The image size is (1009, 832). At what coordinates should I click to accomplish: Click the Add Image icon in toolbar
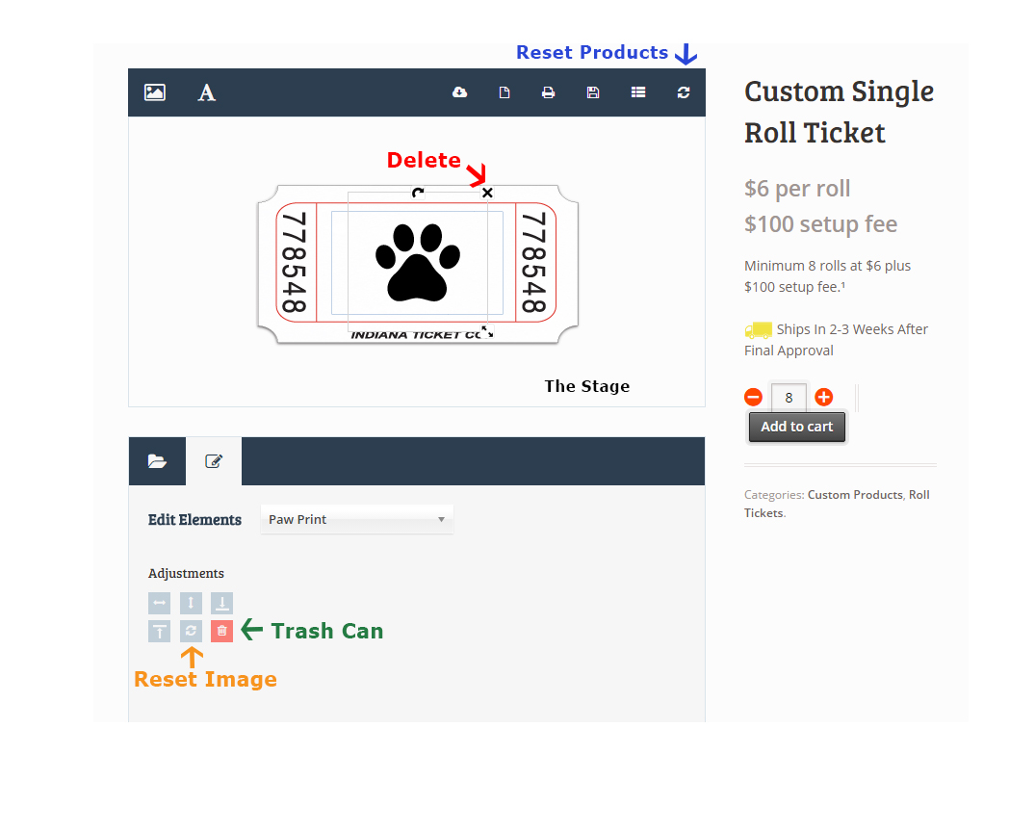point(154,92)
